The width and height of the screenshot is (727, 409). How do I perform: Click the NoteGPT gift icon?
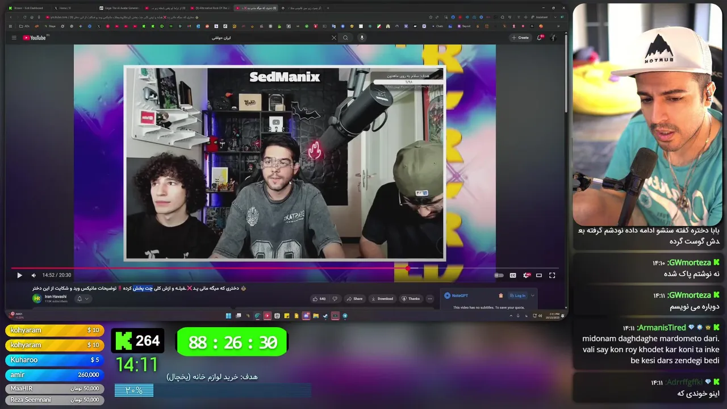[500, 295]
